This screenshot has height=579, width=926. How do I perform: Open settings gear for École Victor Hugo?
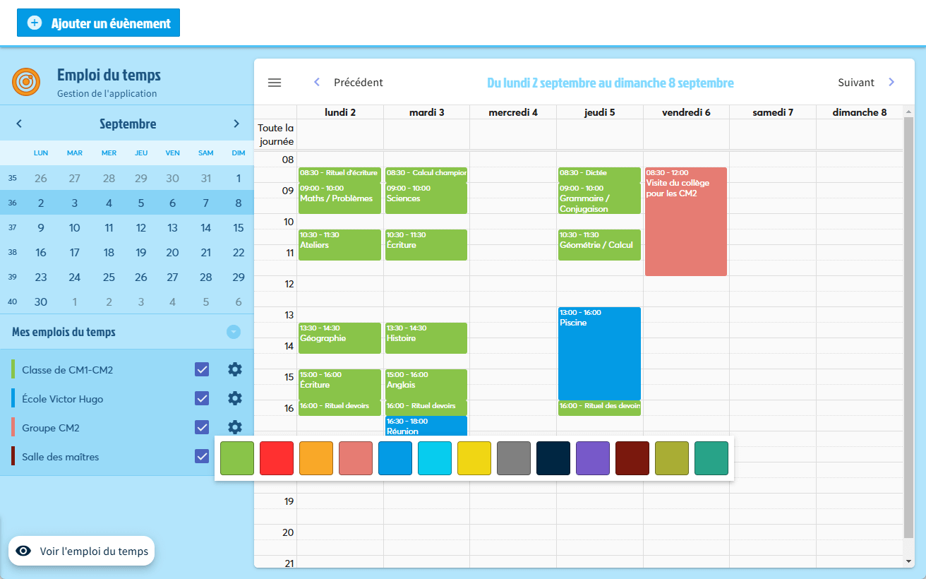click(235, 398)
